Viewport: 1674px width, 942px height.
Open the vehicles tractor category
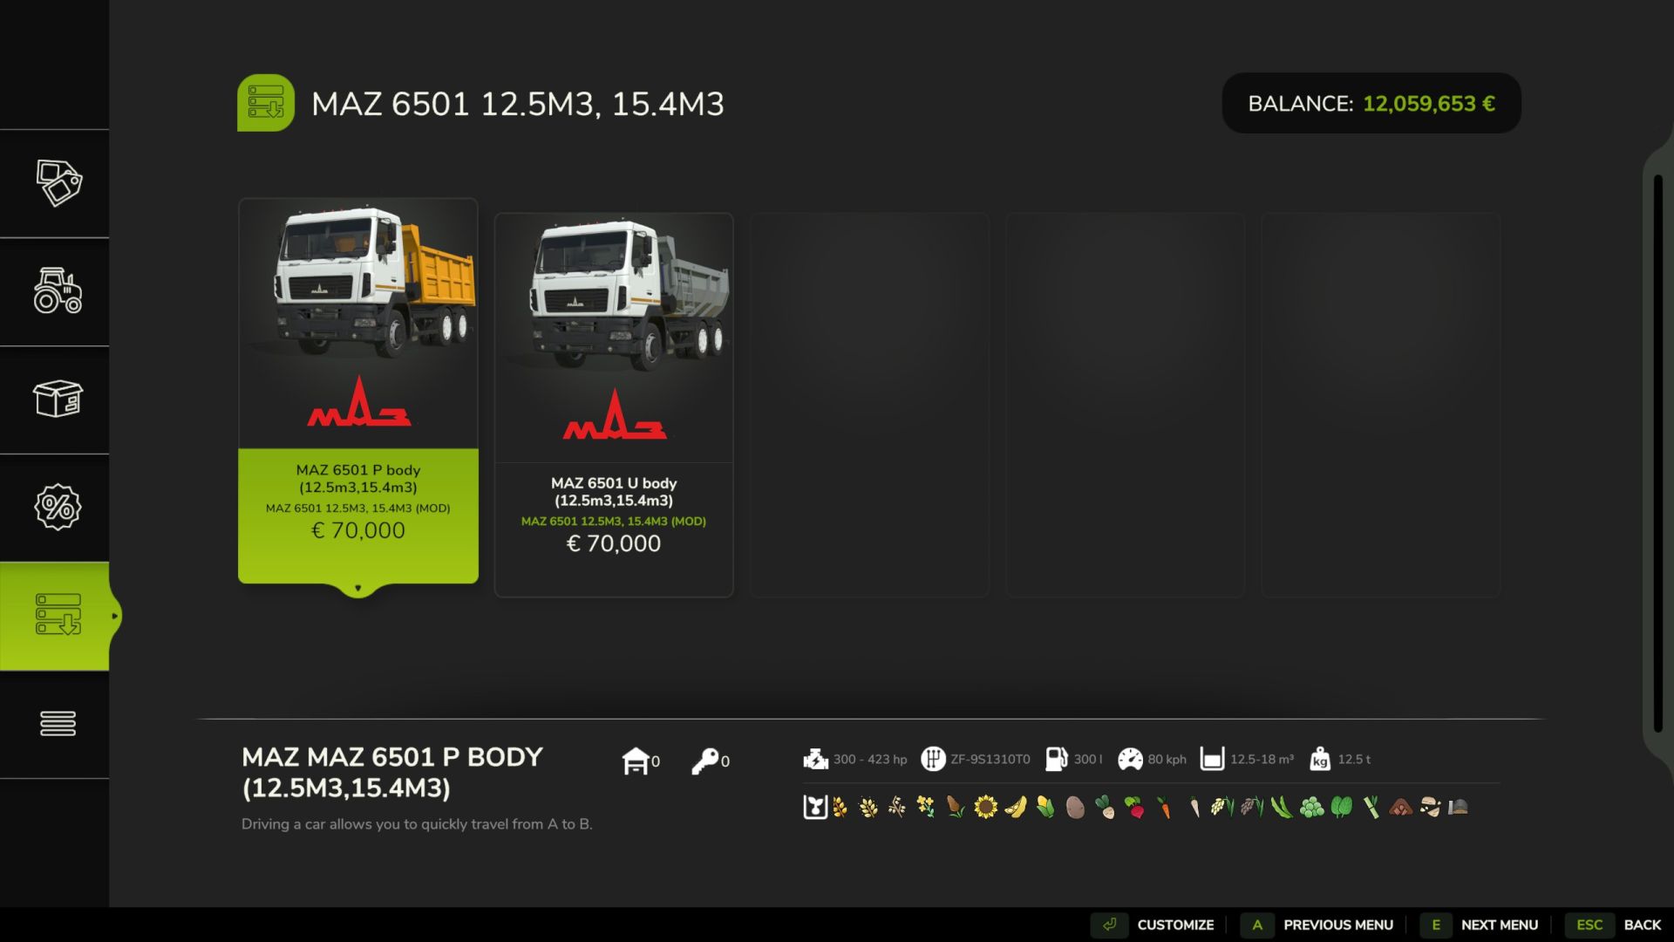(x=58, y=290)
